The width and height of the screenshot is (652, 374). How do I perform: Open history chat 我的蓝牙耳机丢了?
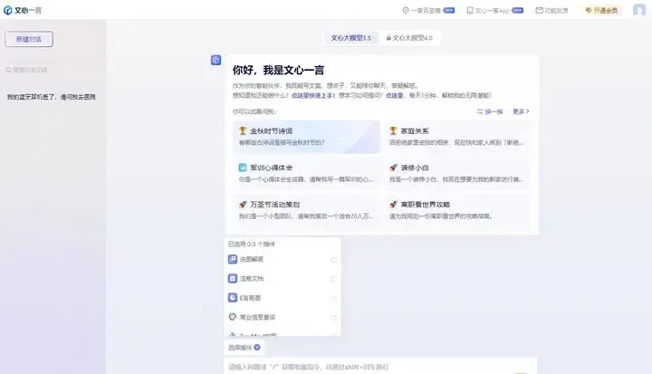click(x=51, y=97)
